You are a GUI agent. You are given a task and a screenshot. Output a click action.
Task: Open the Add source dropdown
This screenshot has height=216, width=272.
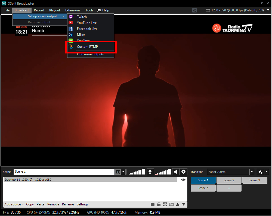(x=14, y=204)
